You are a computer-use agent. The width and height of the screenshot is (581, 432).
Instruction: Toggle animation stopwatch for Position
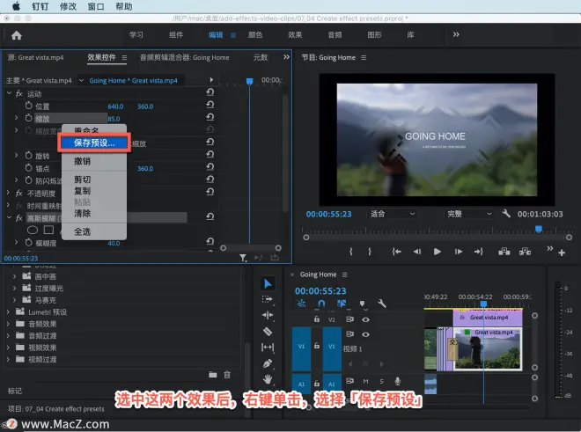click(x=28, y=106)
